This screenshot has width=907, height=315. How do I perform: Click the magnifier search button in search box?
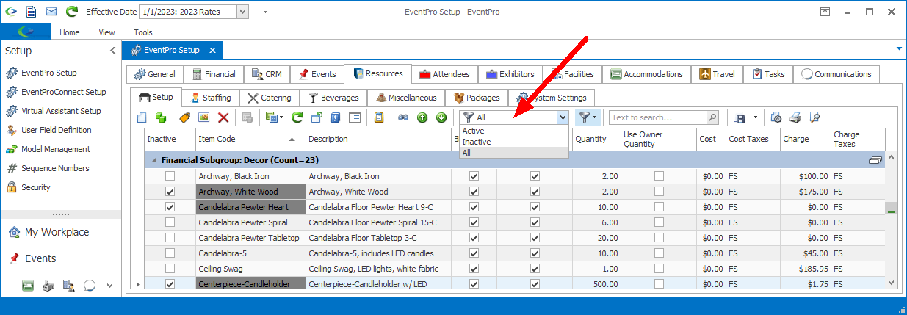(x=712, y=117)
